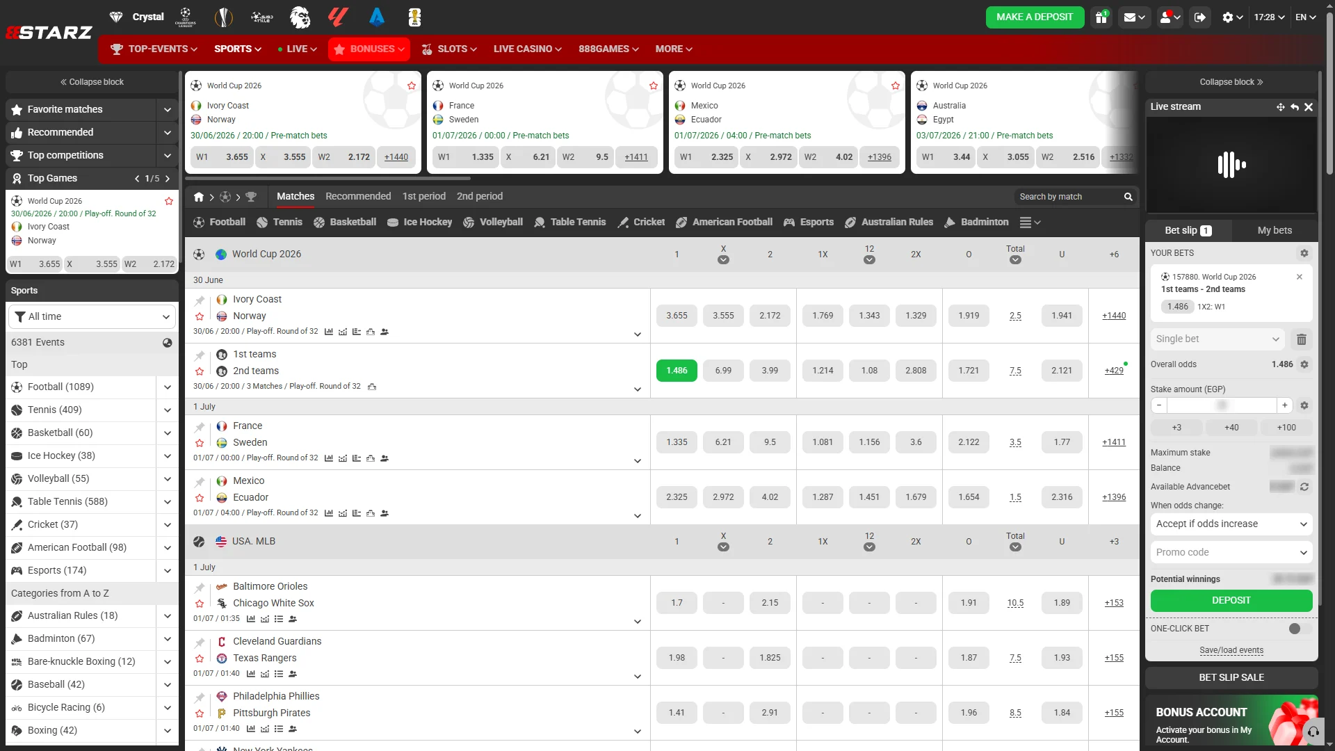Favorite the top Mexico-Ecuador card star
Image resolution: width=1335 pixels, height=751 pixels.
(x=896, y=86)
